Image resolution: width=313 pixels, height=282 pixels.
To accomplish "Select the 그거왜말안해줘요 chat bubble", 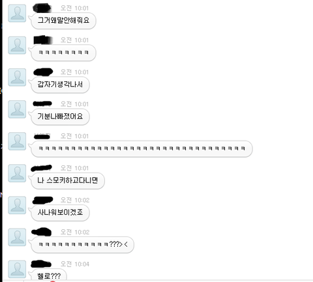I will (63, 21).
